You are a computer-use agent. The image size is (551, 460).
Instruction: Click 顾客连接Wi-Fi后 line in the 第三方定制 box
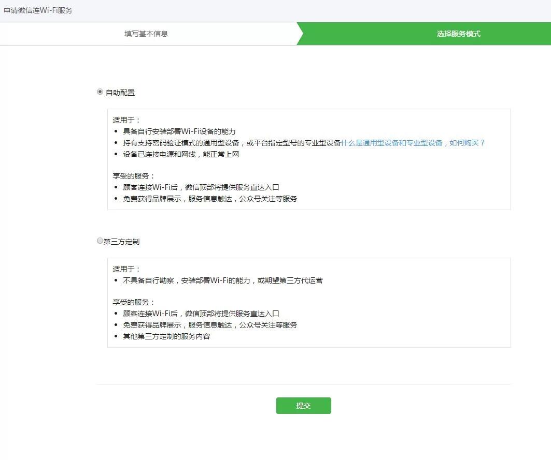201,314
